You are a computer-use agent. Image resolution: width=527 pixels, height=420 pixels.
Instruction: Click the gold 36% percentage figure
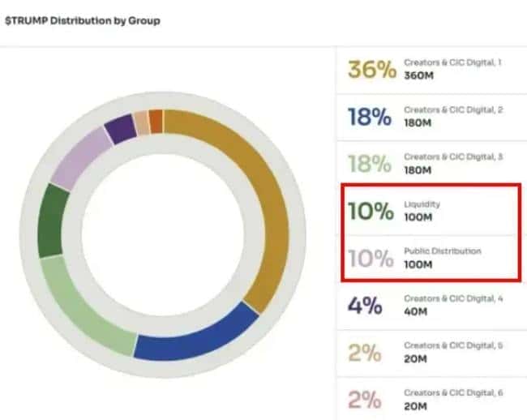pos(369,70)
